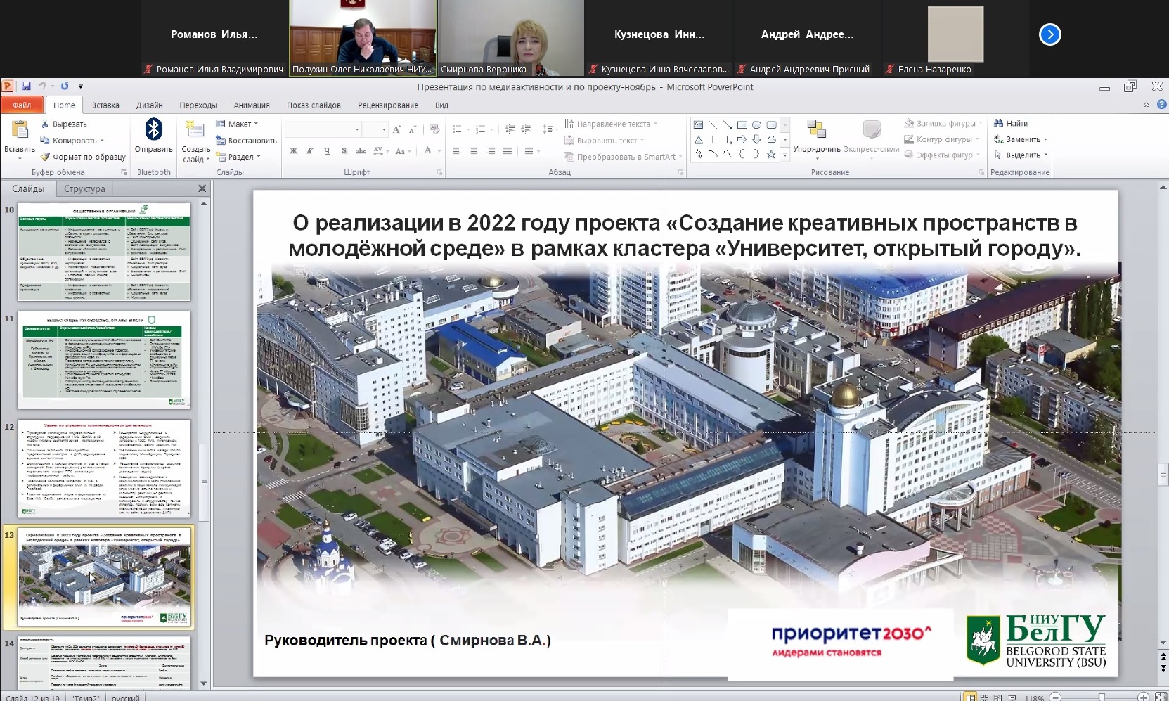The image size is (1169, 701).
Task: Switch to the Структура pane tab
Action: 84,188
